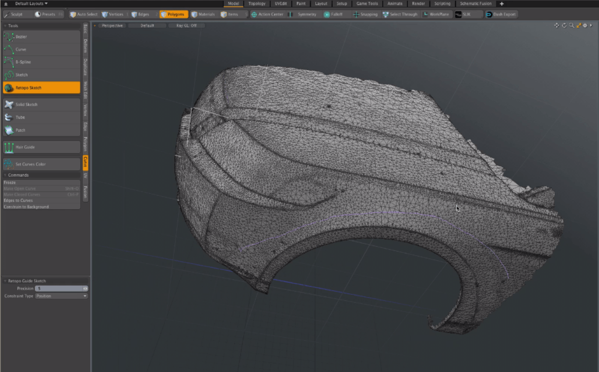Click the Set Curves Color tool
Viewport: 599px width, 372px height.
click(x=41, y=164)
